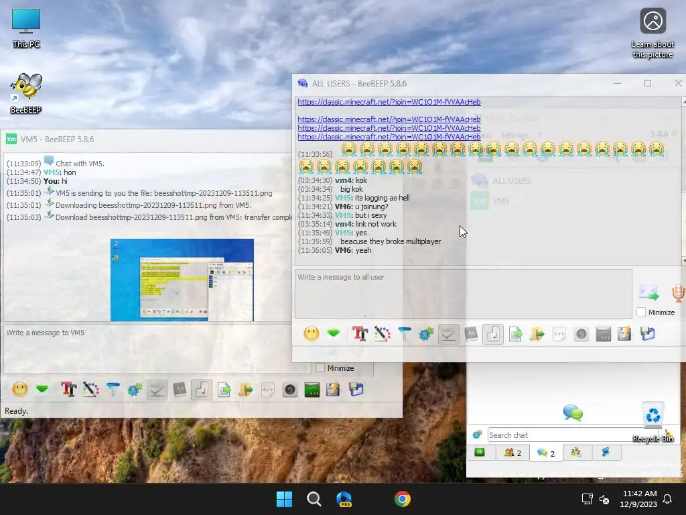Open Chrome from taskbar
The height and width of the screenshot is (515, 686).
point(403,499)
